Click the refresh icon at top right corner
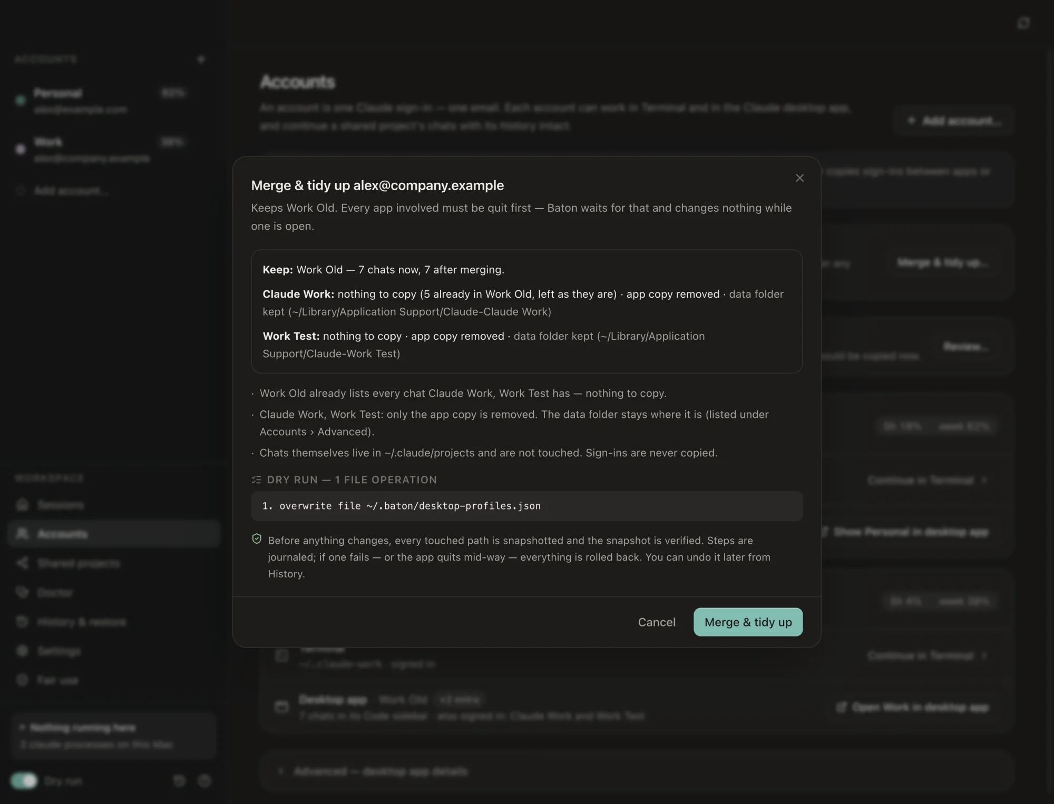Viewport: 1054px width, 804px height. (x=1023, y=23)
